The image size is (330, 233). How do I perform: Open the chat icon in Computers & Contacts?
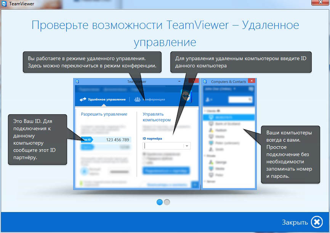(250, 89)
